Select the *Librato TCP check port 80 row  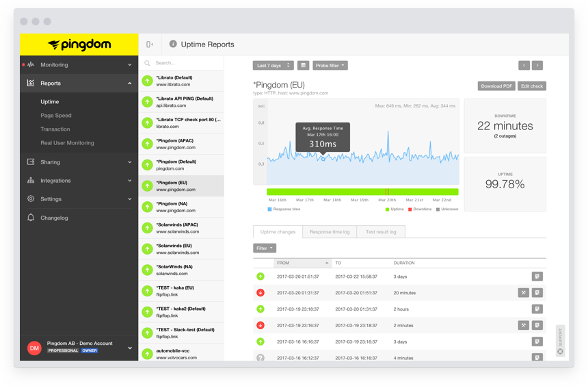click(181, 123)
